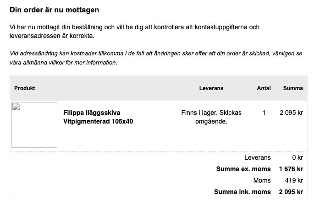Click the 'Summa ink. moms' label
The image size is (314, 205).
click(x=242, y=192)
